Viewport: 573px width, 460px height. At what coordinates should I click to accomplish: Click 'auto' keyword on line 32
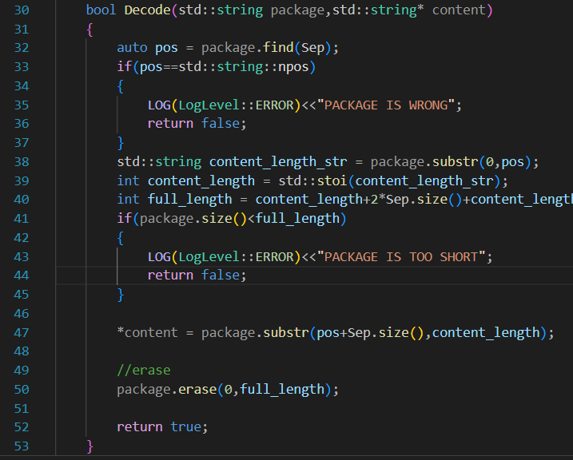pyautogui.click(x=132, y=48)
